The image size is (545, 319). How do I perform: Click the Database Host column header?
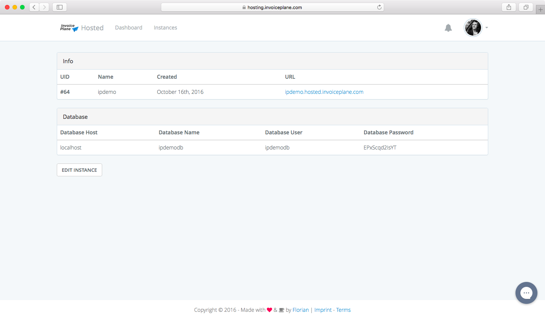[x=79, y=132]
